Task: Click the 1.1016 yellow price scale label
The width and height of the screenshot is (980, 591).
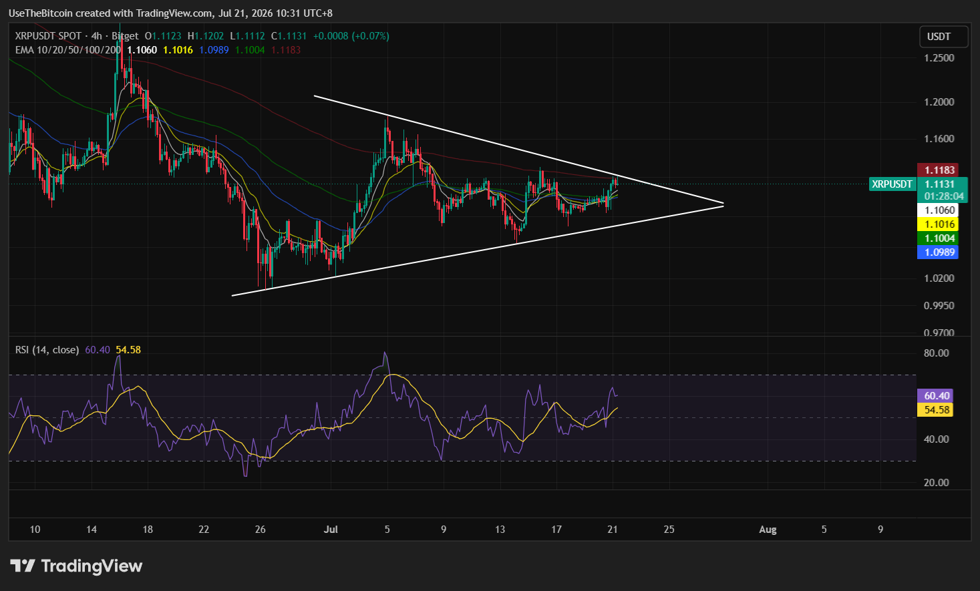Action: (939, 224)
